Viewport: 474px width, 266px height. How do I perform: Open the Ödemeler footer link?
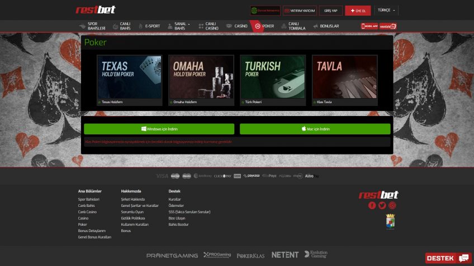176,206
